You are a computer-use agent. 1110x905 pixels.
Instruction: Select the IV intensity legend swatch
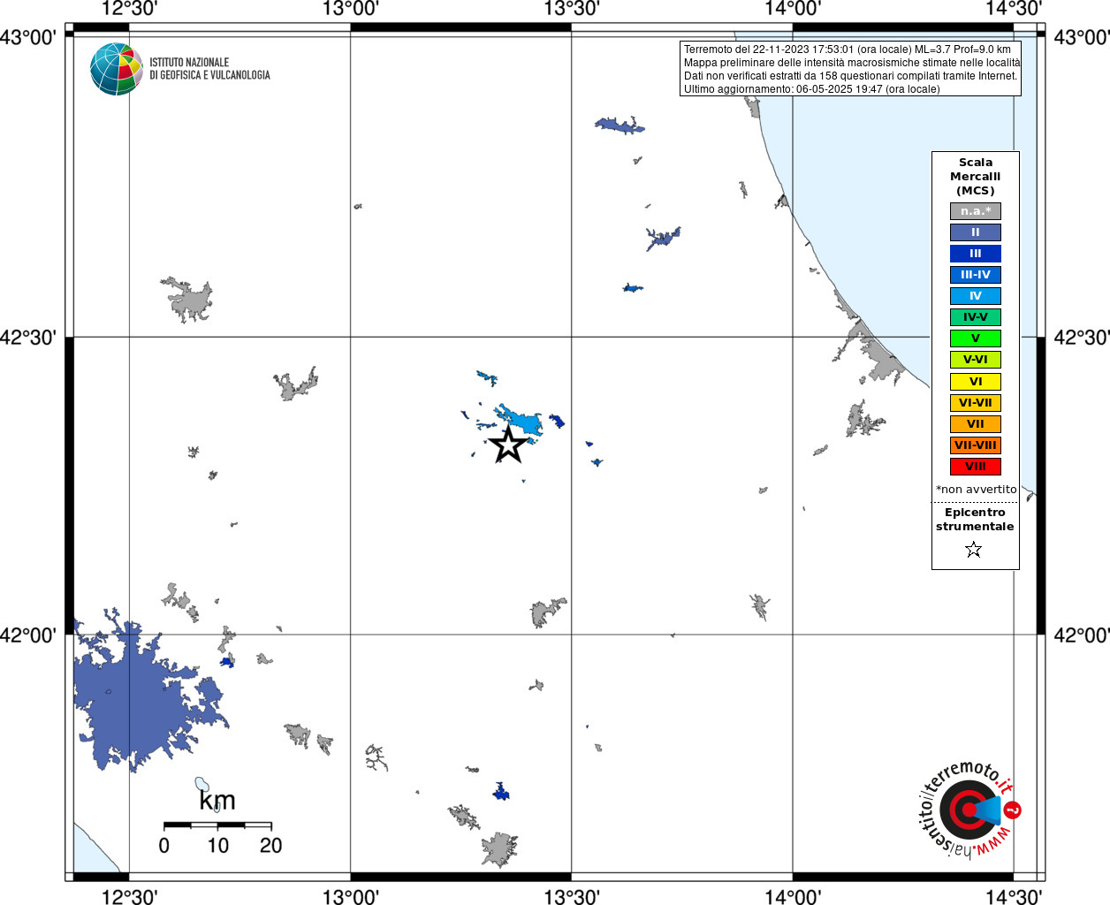(x=976, y=296)
